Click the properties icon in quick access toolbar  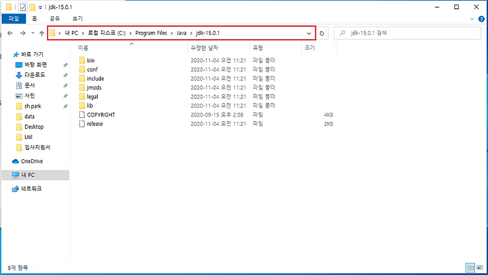[x=23, y=7]
